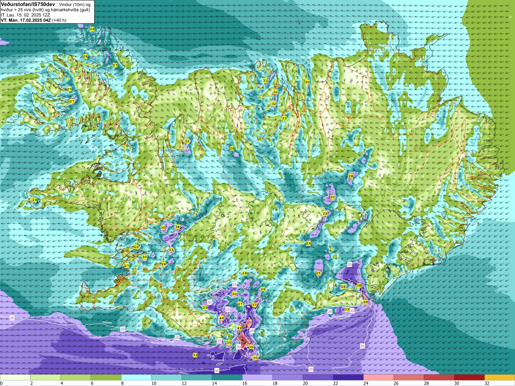Screen dimensions: 515x386
Task: Click the dark teal 14–16 legend swatch
Action: (227, 378)
